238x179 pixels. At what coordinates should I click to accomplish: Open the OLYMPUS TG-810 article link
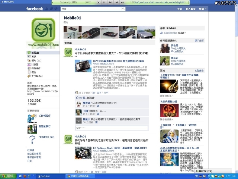click(118, 61)
